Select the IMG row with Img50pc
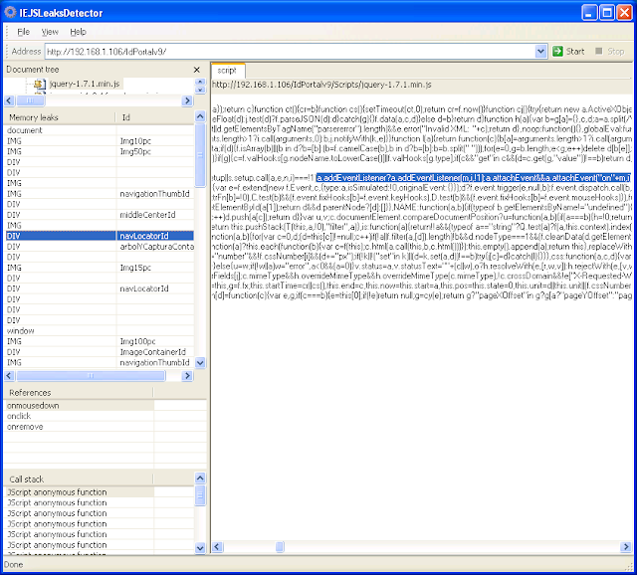This screenshot has height=575, width=637. coord(100,151)
